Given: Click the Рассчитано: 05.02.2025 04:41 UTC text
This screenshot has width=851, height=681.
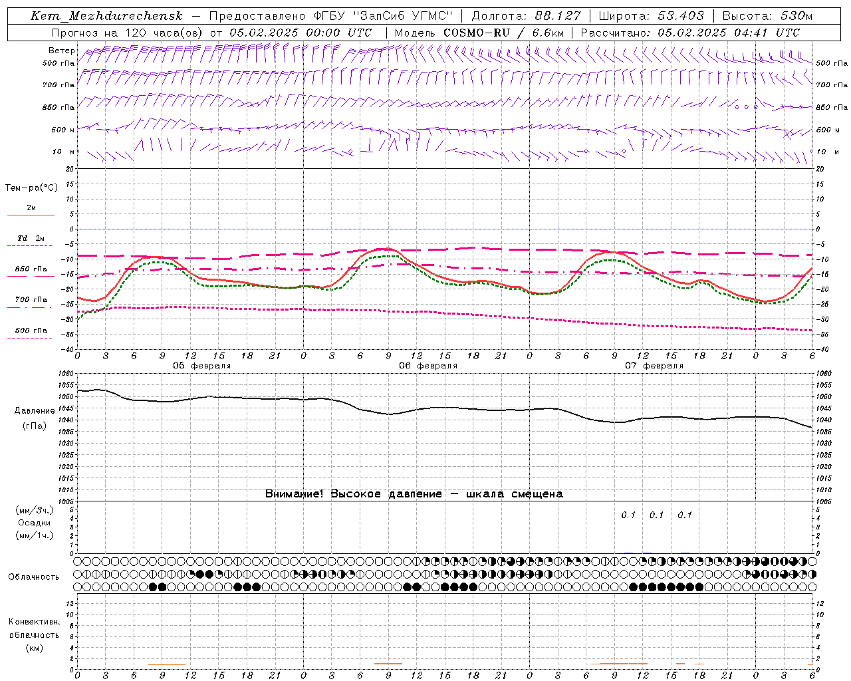Looking at the screenshot, I should [x=690, y=33].
